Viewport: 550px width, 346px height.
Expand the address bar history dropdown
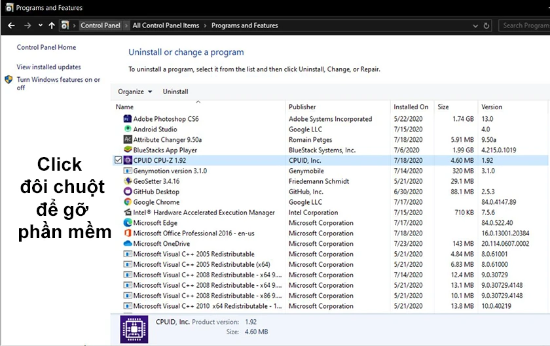coord(475,26)
